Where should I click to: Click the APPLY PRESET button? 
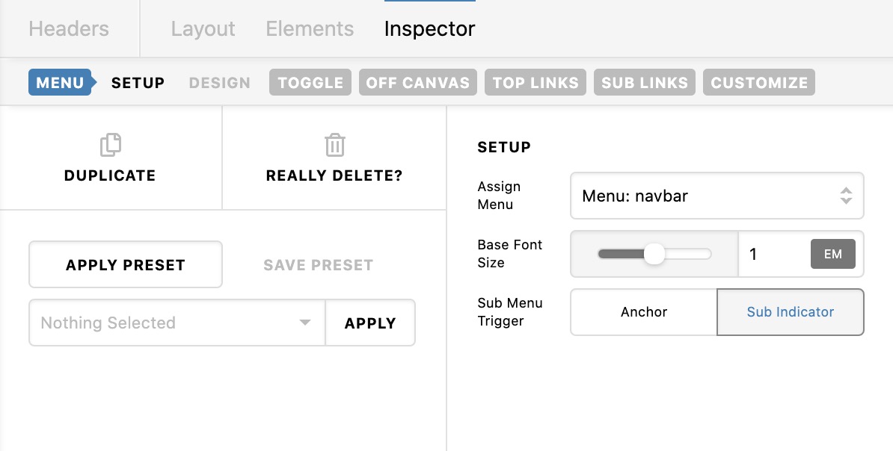tap(126, 264)
